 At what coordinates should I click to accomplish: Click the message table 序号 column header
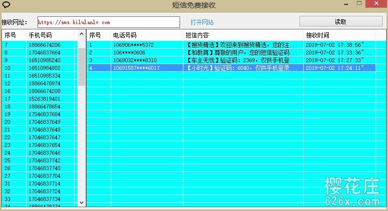click(99, 36)
